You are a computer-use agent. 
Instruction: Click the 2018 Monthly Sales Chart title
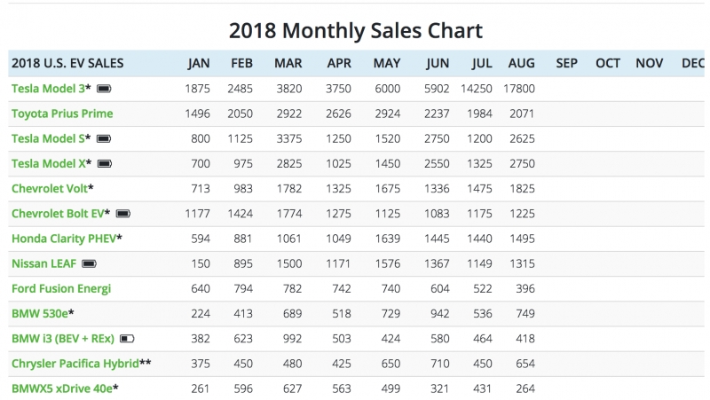click(356, 31)
